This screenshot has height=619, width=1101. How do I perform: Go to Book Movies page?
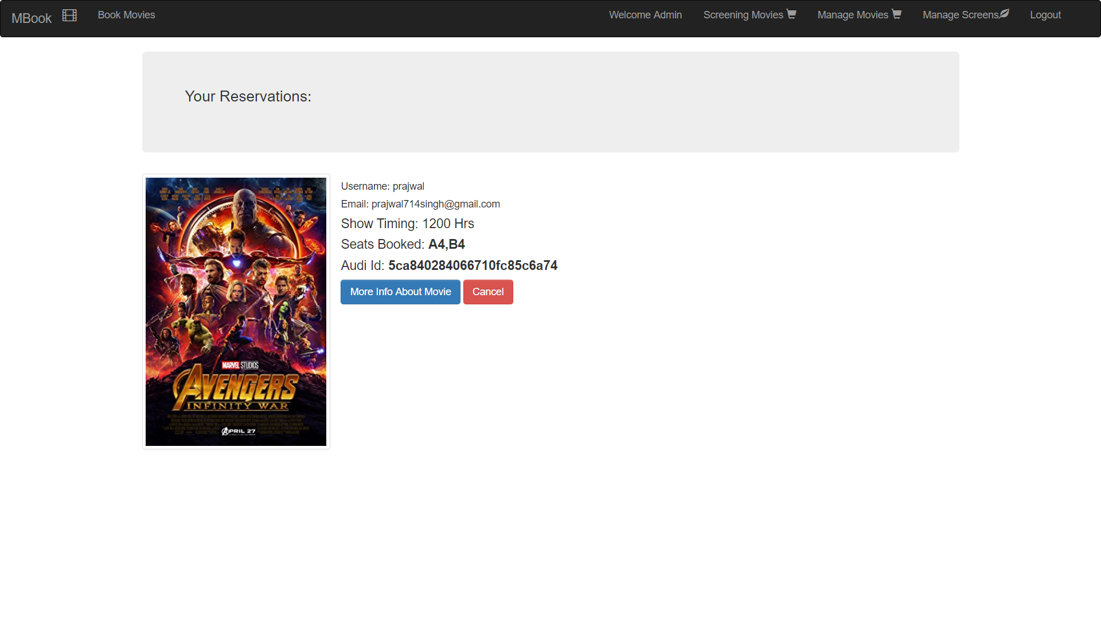pyautogui.click(x=126, y=15)
